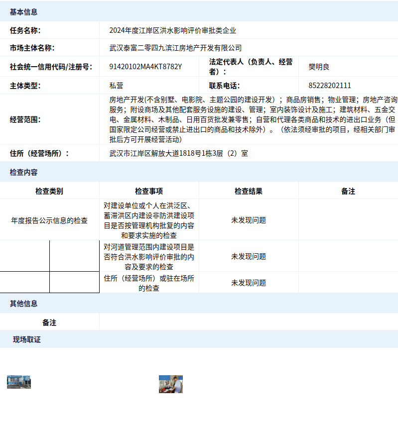Select the 现场取证 section title

point(27,340)
